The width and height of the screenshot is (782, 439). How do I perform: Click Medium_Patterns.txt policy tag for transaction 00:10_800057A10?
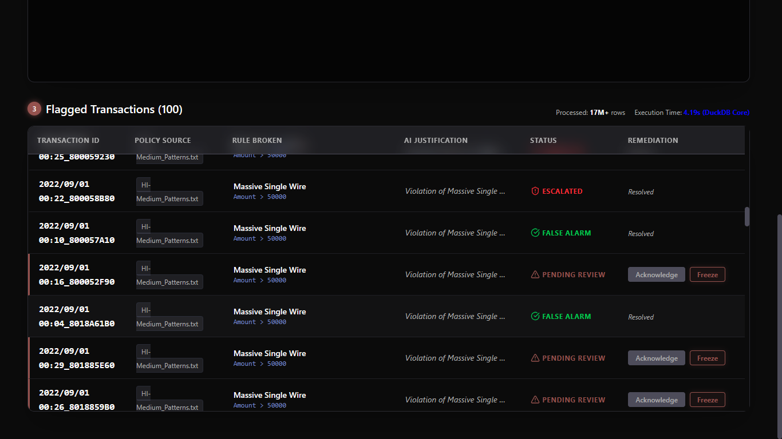pos(169,241)
